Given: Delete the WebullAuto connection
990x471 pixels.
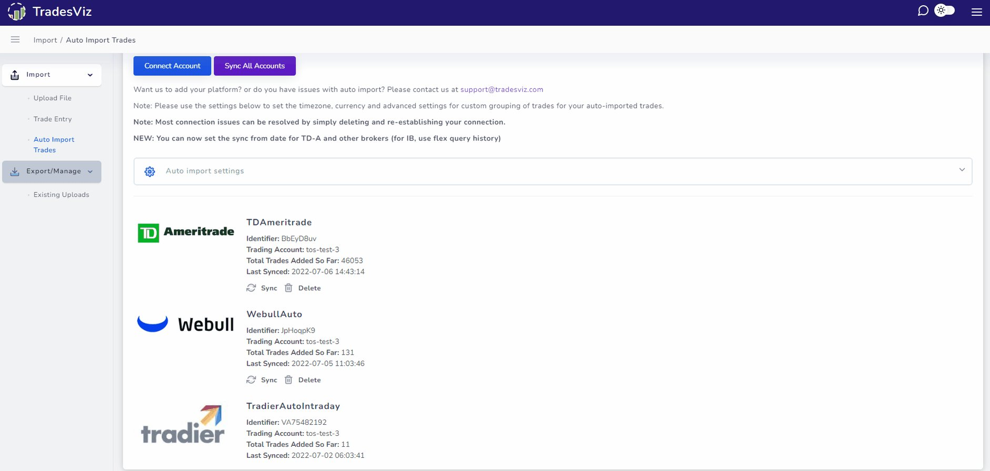Looking at the screenshot, I should [x=309, y=380].
